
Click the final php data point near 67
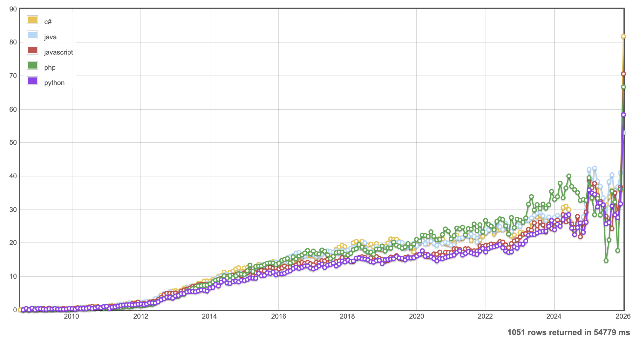coord(623,87)
